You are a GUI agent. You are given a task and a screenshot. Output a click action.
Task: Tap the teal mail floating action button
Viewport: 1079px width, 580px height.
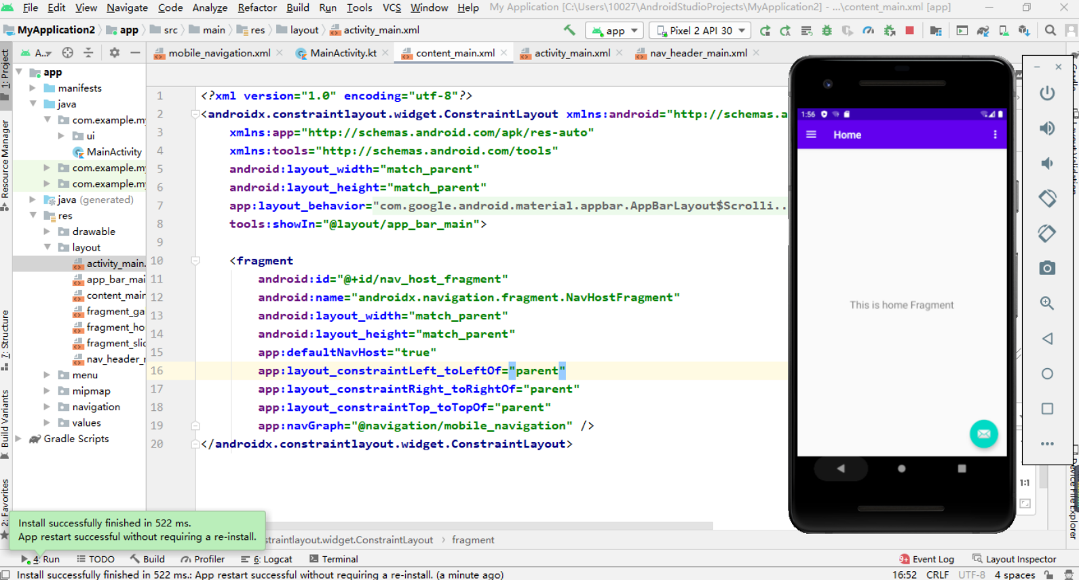tap(983, 434)
